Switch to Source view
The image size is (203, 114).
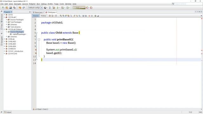[x=36, y=16]
